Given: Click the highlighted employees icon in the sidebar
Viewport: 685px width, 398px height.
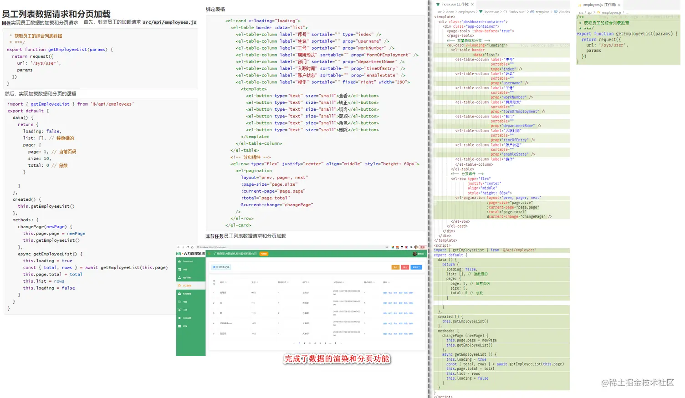Looking at the screenshot, I should pos(180,286).
